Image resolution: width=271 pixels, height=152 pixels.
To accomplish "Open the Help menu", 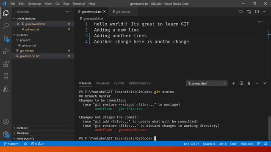I will pos(92,4).
